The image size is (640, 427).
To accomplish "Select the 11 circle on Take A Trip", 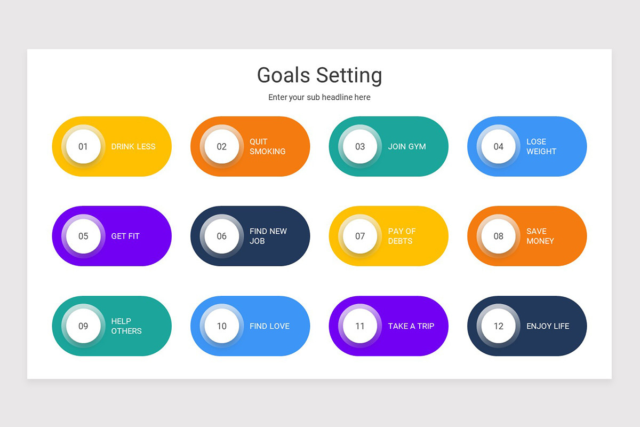I will tap(360, 326).
